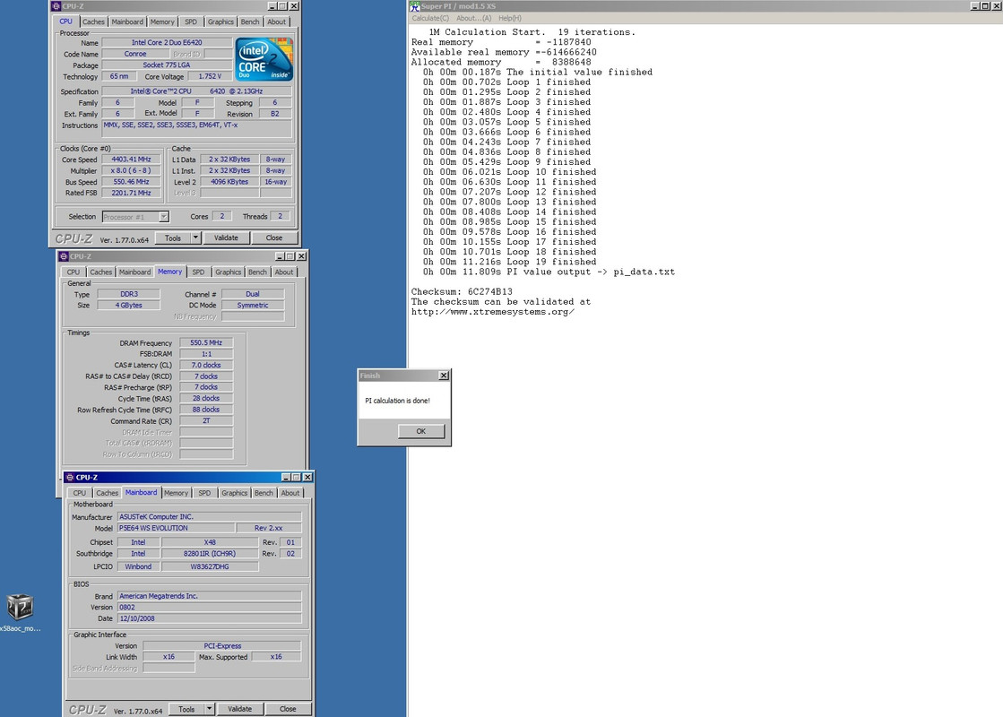Click the memory Type value DDR3
Image resolution: width=1003 pixels, height=717 pixels.
[x=128, y=294]
